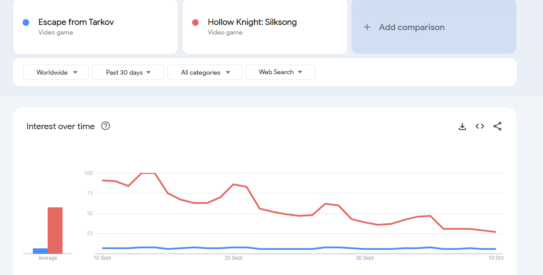Viewport: 543px width, 275px height.
Task: Open the All categories dropdown
Action: pos(205,72)
